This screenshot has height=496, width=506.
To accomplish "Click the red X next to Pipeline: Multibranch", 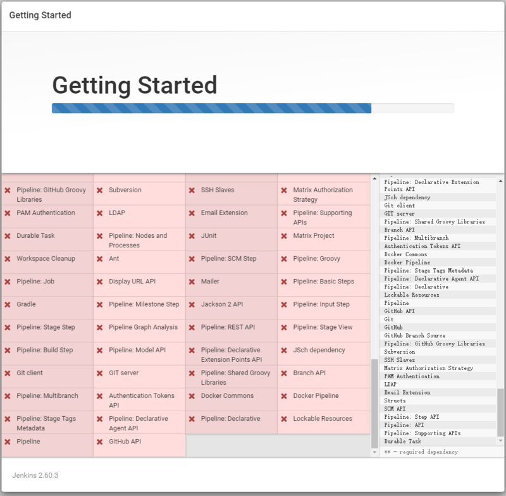I will click(x=8, y=395).
